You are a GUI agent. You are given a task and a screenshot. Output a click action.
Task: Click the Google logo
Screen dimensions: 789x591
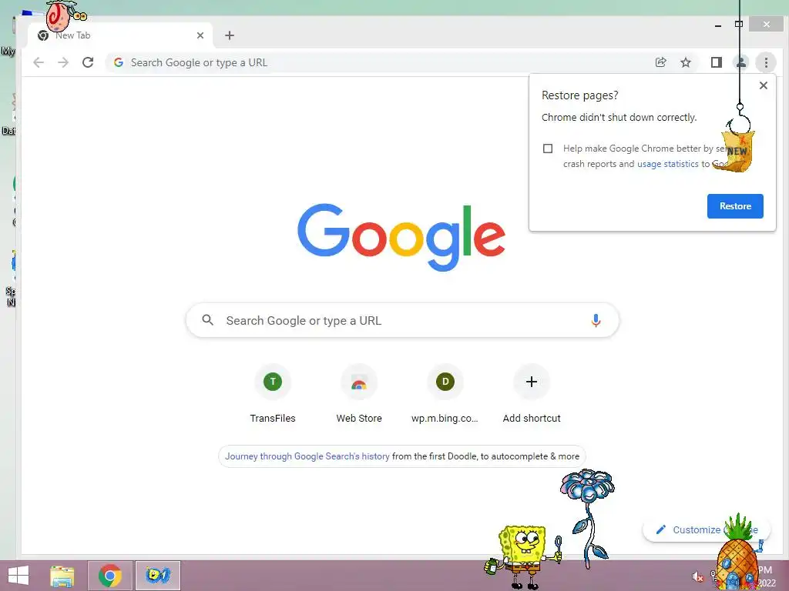click(x=401, y=236)
